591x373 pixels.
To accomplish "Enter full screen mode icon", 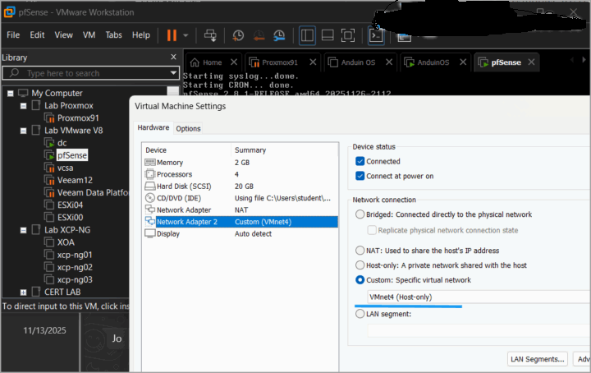I will point(347,35).
